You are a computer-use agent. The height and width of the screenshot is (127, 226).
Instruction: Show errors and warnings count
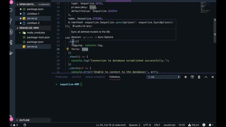click(x=14, y=125)
